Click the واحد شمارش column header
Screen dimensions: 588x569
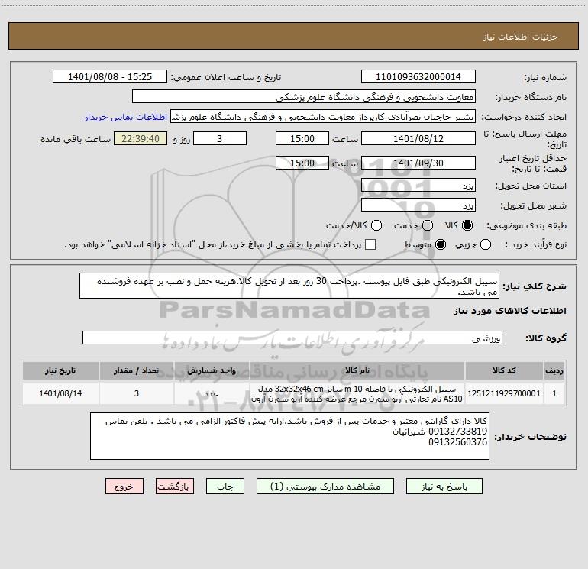click(x=212, y=370)
